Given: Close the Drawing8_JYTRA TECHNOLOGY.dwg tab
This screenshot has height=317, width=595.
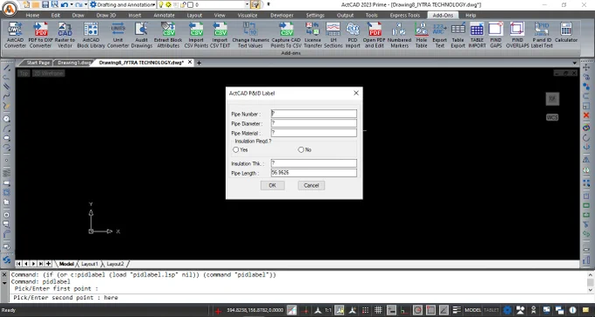Looking at the screenshot, I should coord(191,63).
